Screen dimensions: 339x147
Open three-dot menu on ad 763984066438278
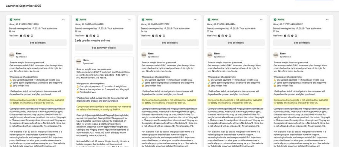coord(129,19)
